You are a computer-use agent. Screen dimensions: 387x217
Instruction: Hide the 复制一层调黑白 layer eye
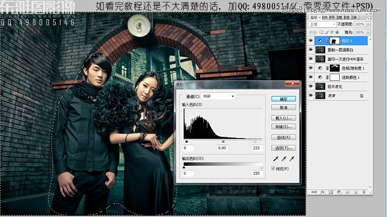(311, 49)
